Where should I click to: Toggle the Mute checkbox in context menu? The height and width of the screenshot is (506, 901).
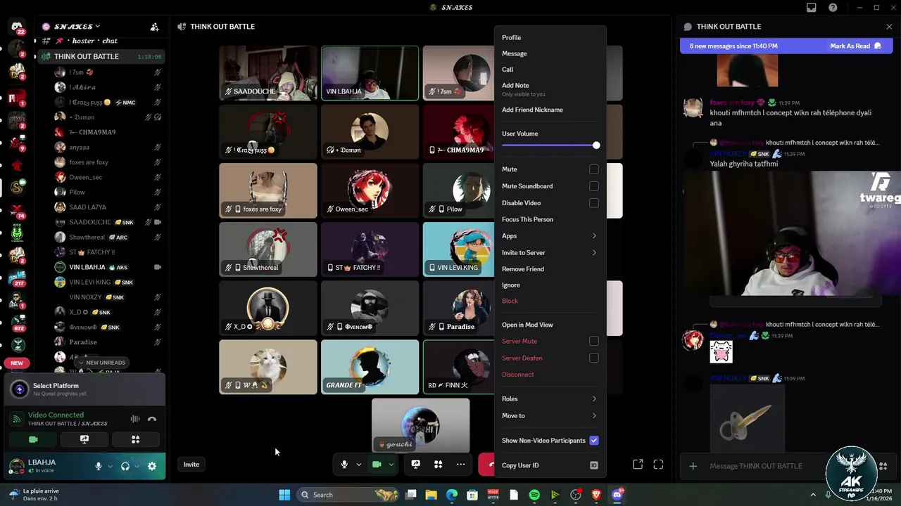594,169
